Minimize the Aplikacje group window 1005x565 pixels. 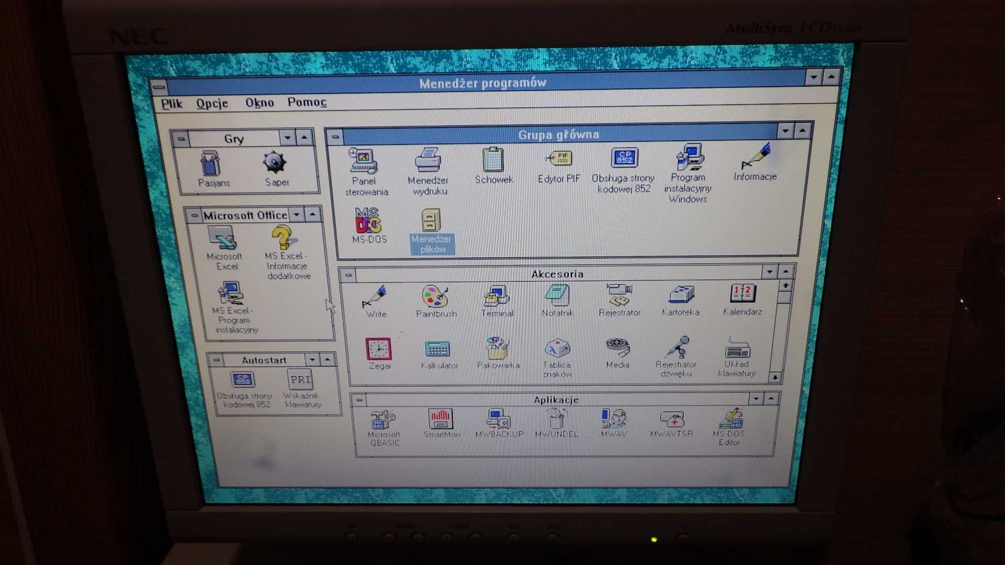click(x=756, y=399)
